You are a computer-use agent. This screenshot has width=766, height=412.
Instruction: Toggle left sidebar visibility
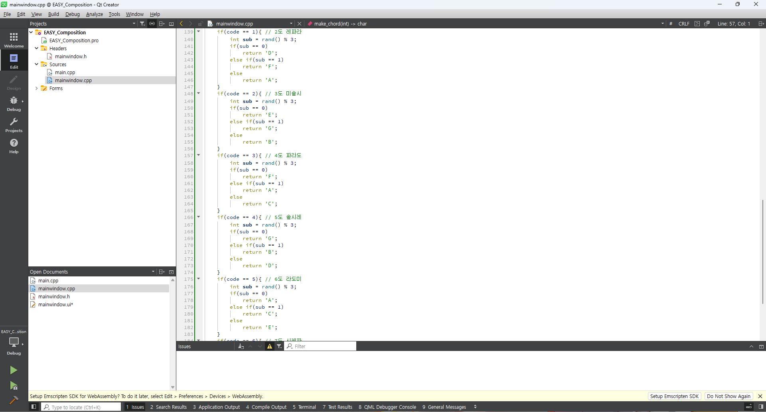click(x=34, y=407)
